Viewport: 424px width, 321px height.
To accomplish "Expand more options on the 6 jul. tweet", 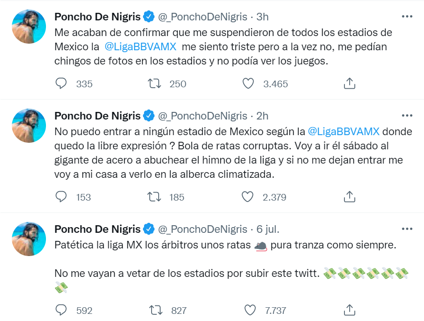I will pyautogui.click(x=407, y=229).
